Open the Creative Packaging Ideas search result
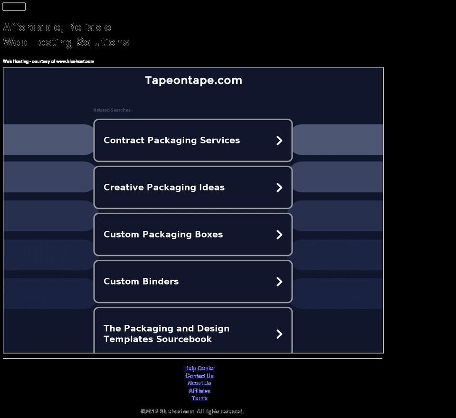Image resolution: width=456 pixels, height=418 pixels. (x=193, y=187)
